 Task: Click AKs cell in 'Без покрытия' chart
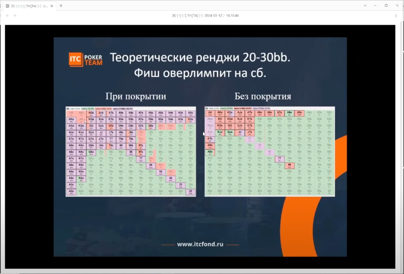click(220, 113)
